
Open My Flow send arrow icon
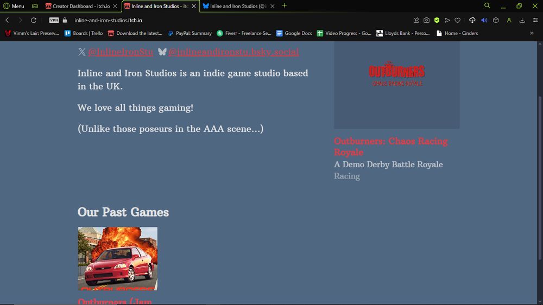(x=447, y=20)
